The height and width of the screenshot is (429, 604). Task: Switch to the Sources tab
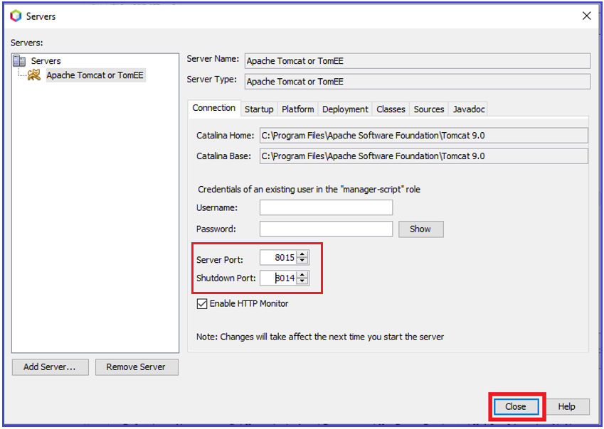tap(429, 109)
